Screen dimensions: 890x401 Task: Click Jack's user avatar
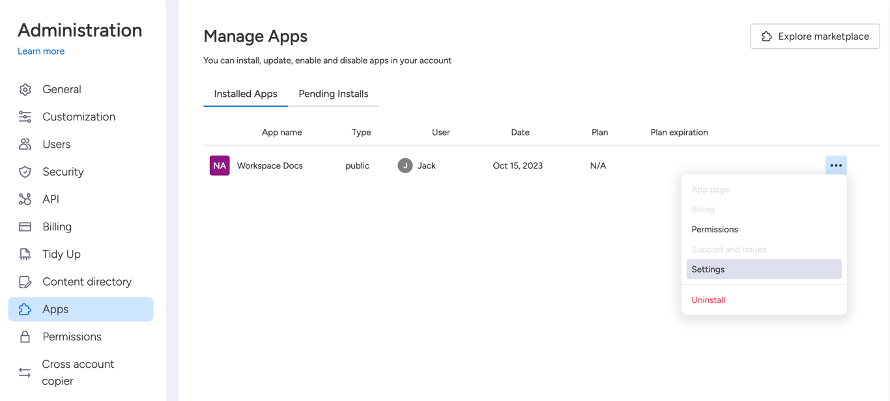coord(405,165)
